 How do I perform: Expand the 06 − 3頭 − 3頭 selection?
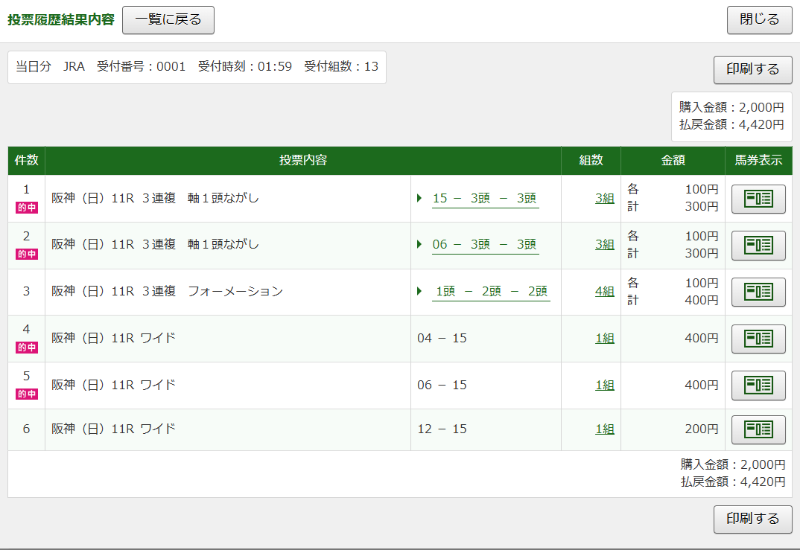pos(485,245)
